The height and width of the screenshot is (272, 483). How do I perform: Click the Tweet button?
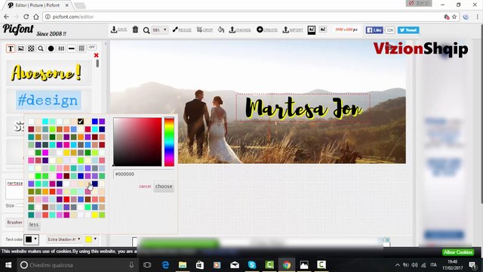coord(408,30)
